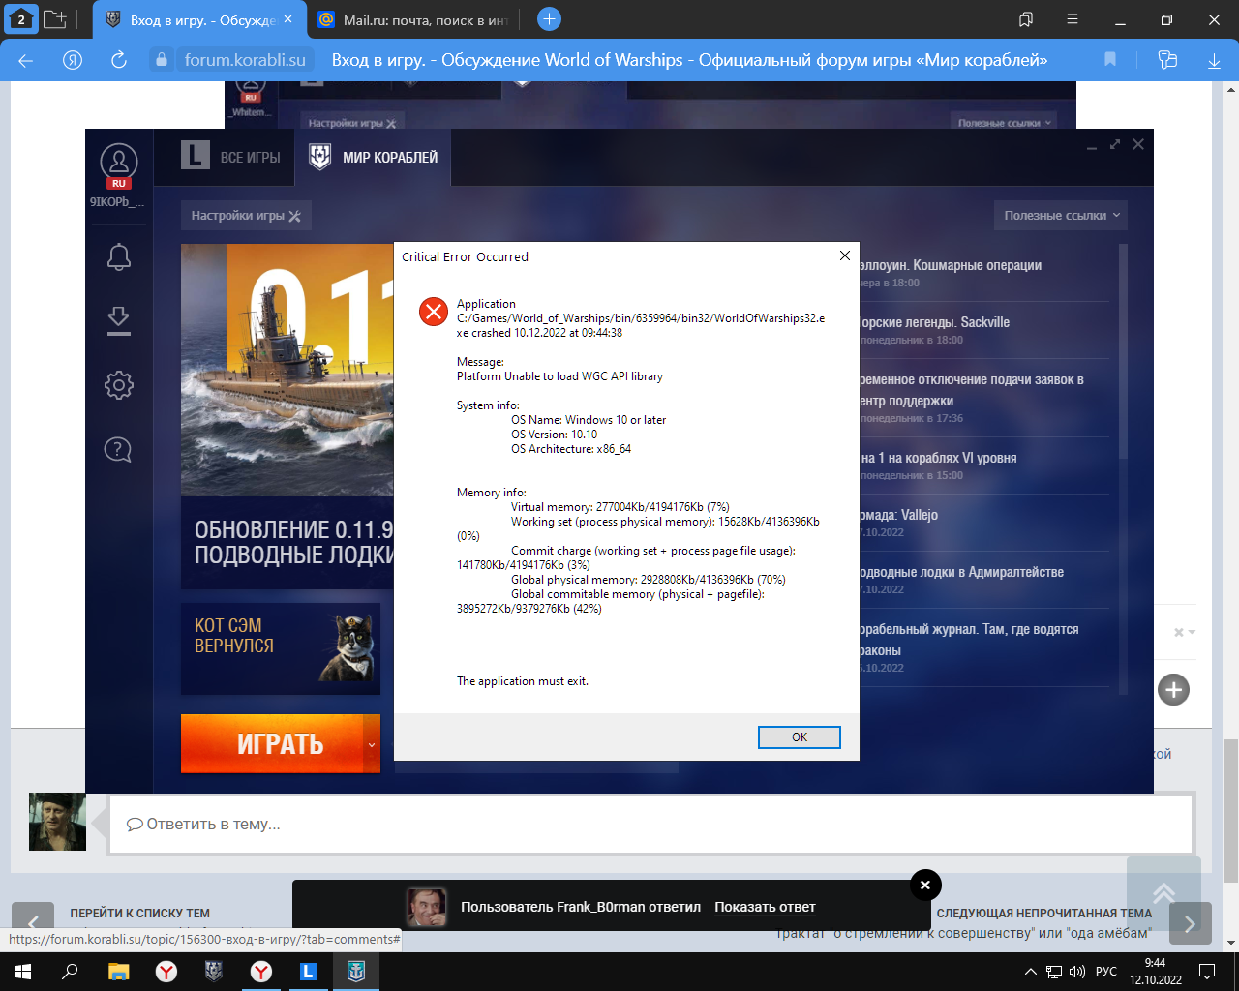The height and width of the screenshot is (991, 1239).
Task: Go to previous arrow near ПЕРЕЙТИ К СПИСКУ ТЕМ
Action: (x=33, y=924)
